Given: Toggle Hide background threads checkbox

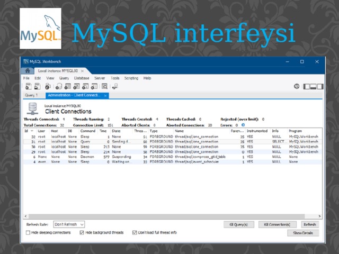Looking at the screenshot, I should click(82, 233).
